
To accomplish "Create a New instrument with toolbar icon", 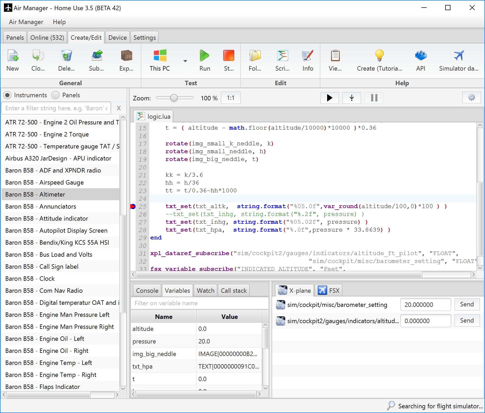I will tap(13, 60).
